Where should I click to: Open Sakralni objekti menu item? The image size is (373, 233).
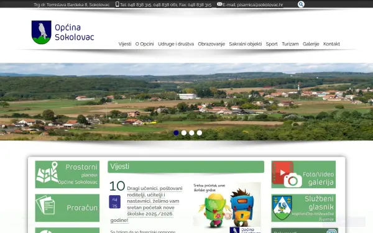246,44
